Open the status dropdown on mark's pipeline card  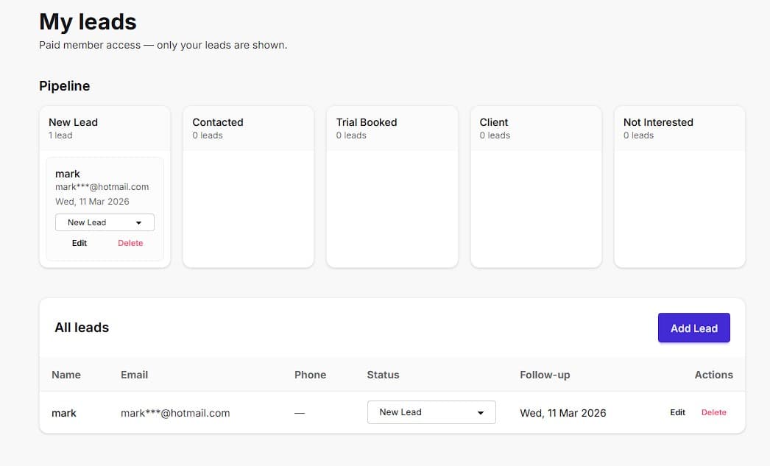click(104, 222)
